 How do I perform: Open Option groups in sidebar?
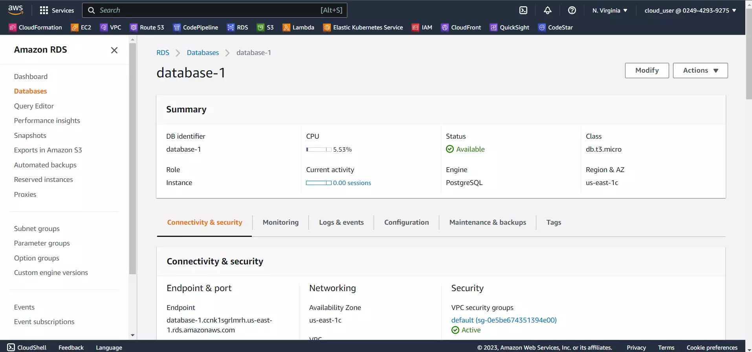click(x=37, y=258)
